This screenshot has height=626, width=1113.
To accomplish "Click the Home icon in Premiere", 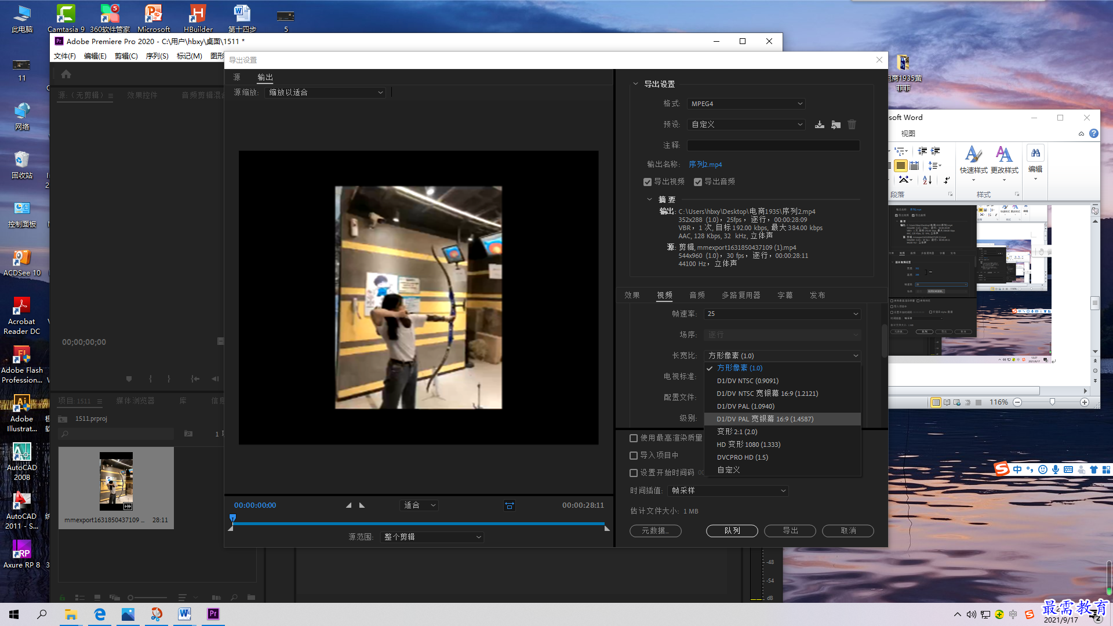I will tap(66, 74).
